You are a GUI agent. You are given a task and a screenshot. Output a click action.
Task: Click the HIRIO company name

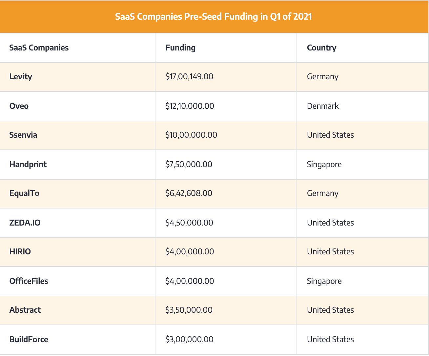click(x=20, y=252)
